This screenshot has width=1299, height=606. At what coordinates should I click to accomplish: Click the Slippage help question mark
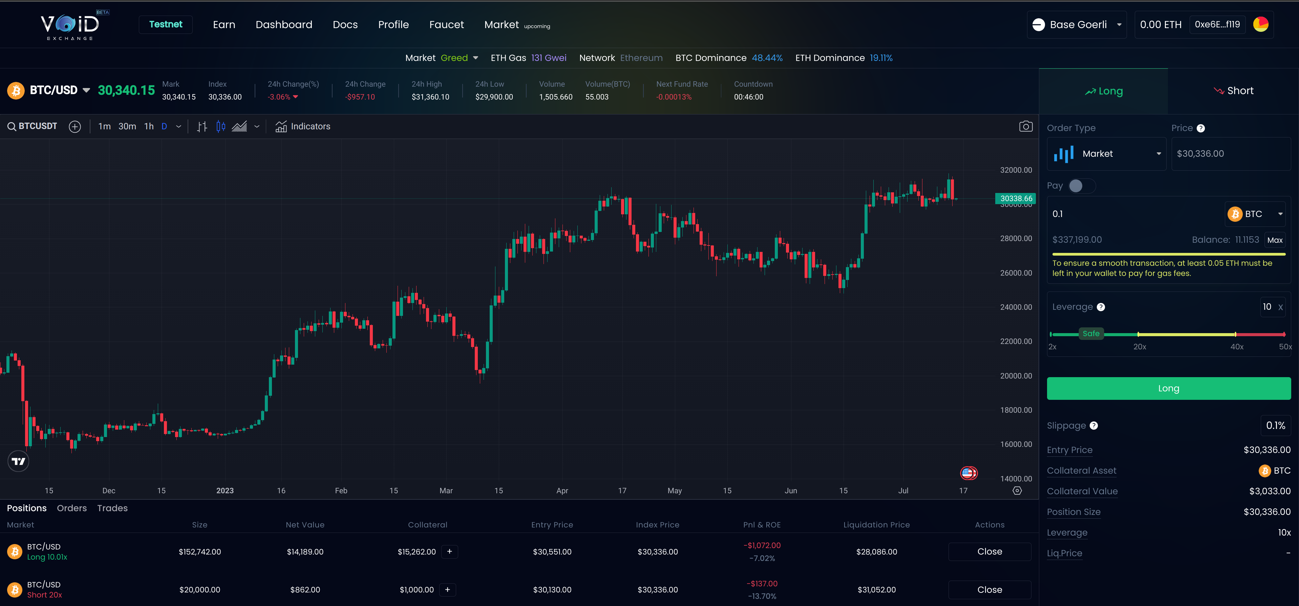pyautogui.click(x=1093, y=426)
